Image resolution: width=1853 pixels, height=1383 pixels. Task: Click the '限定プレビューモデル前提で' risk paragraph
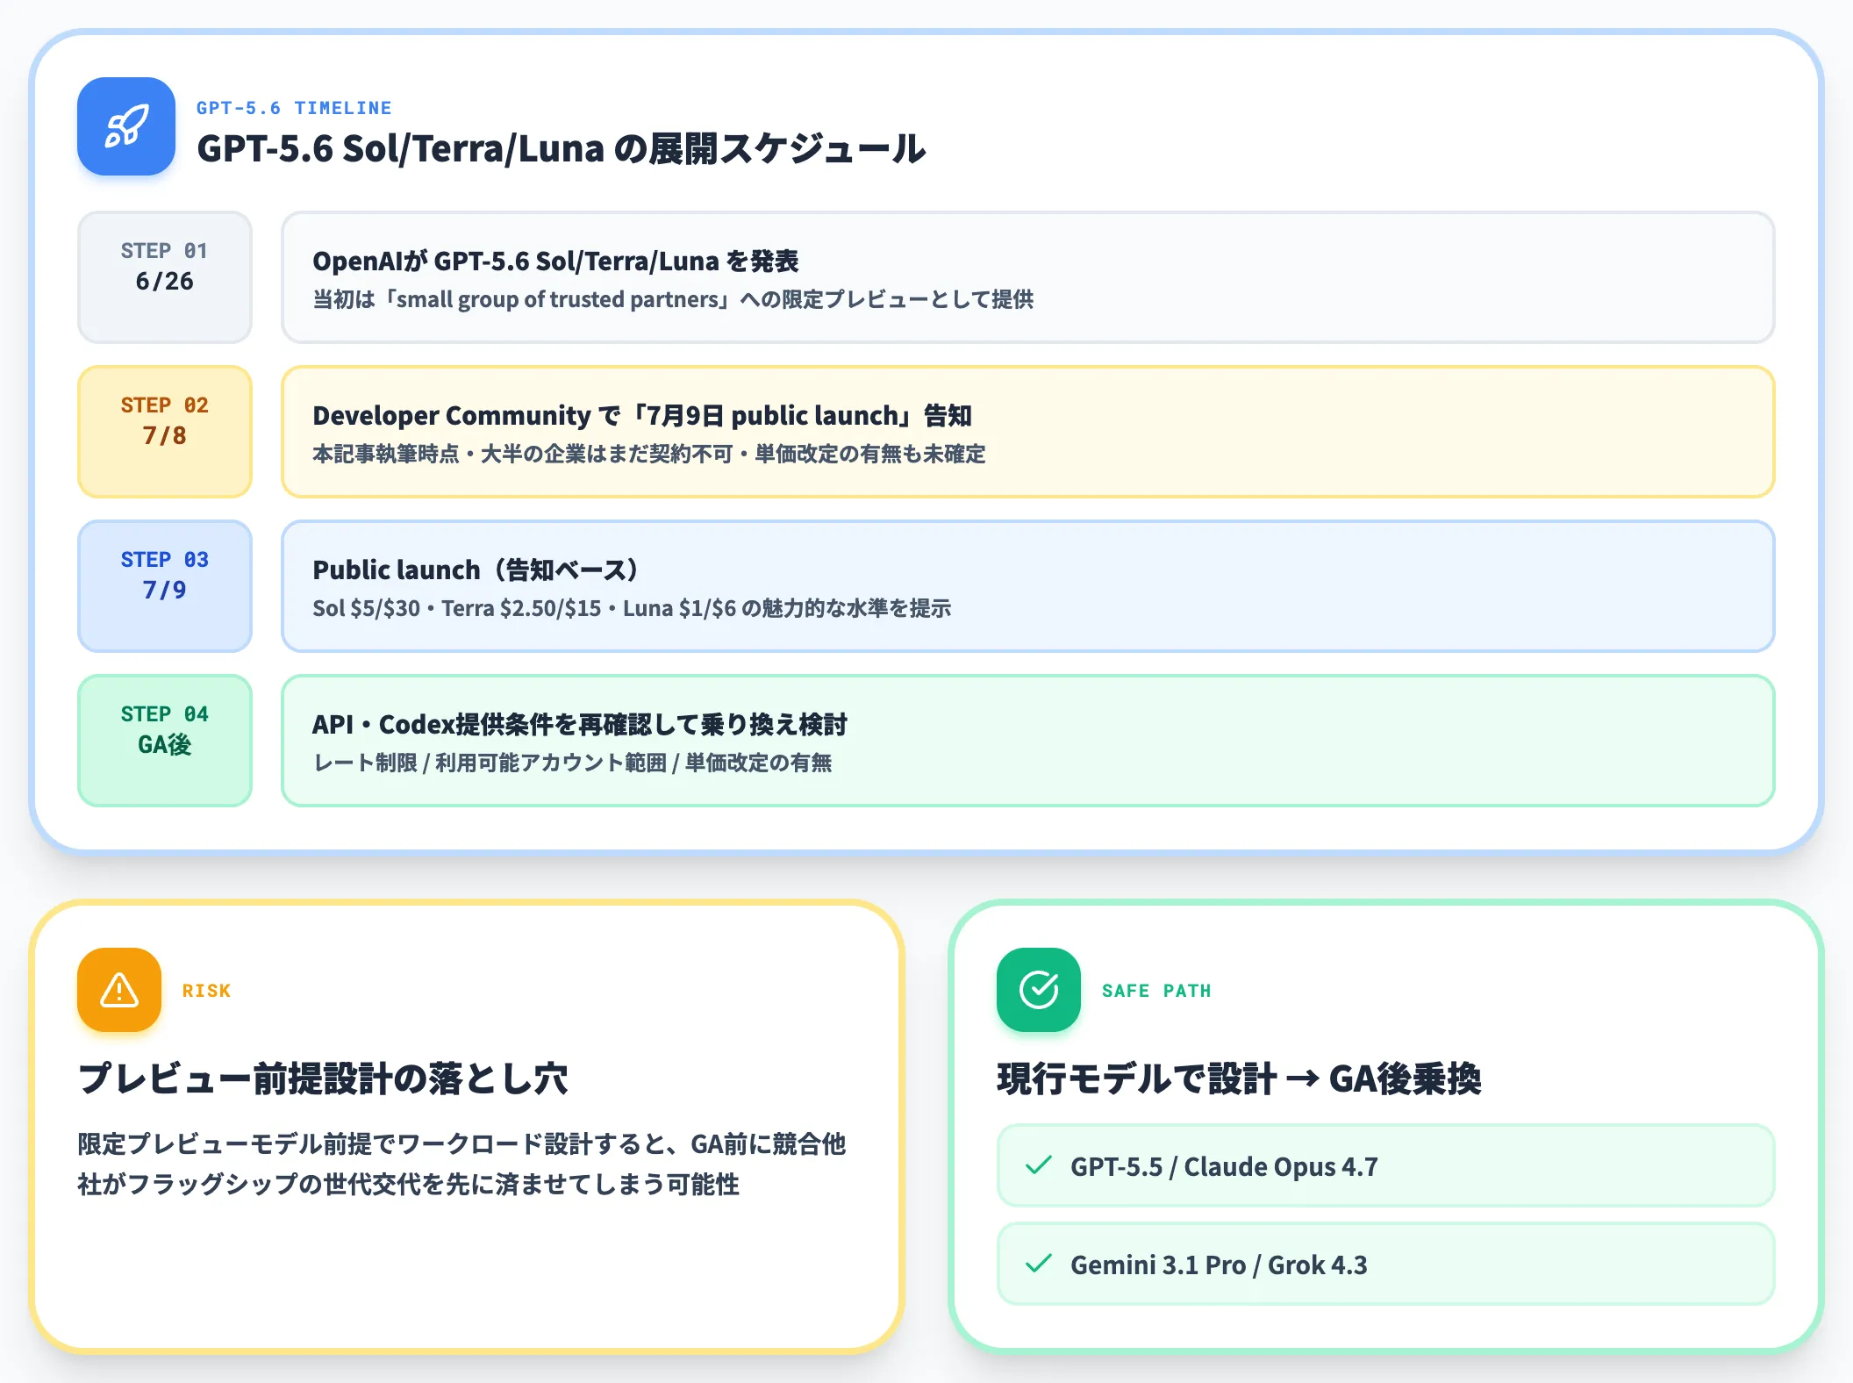(x=461, y=1164)
